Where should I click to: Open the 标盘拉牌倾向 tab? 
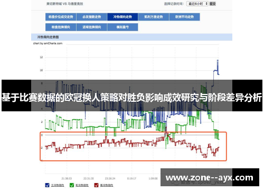61,27
